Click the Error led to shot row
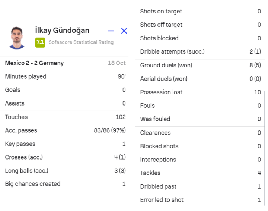The width and height of the screenshot is (268, 211). [200, 200]
